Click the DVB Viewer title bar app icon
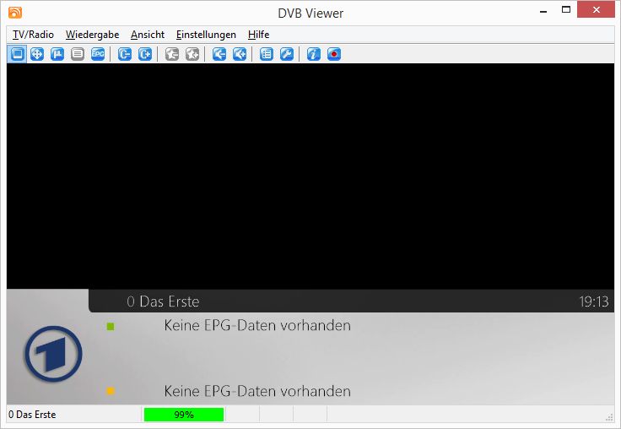 click(x=15, y=13)
